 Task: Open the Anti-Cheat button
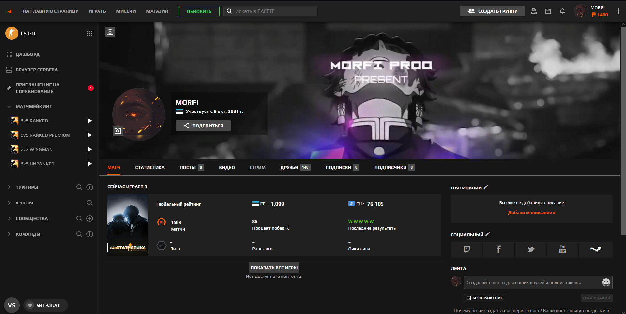point(46,305)
